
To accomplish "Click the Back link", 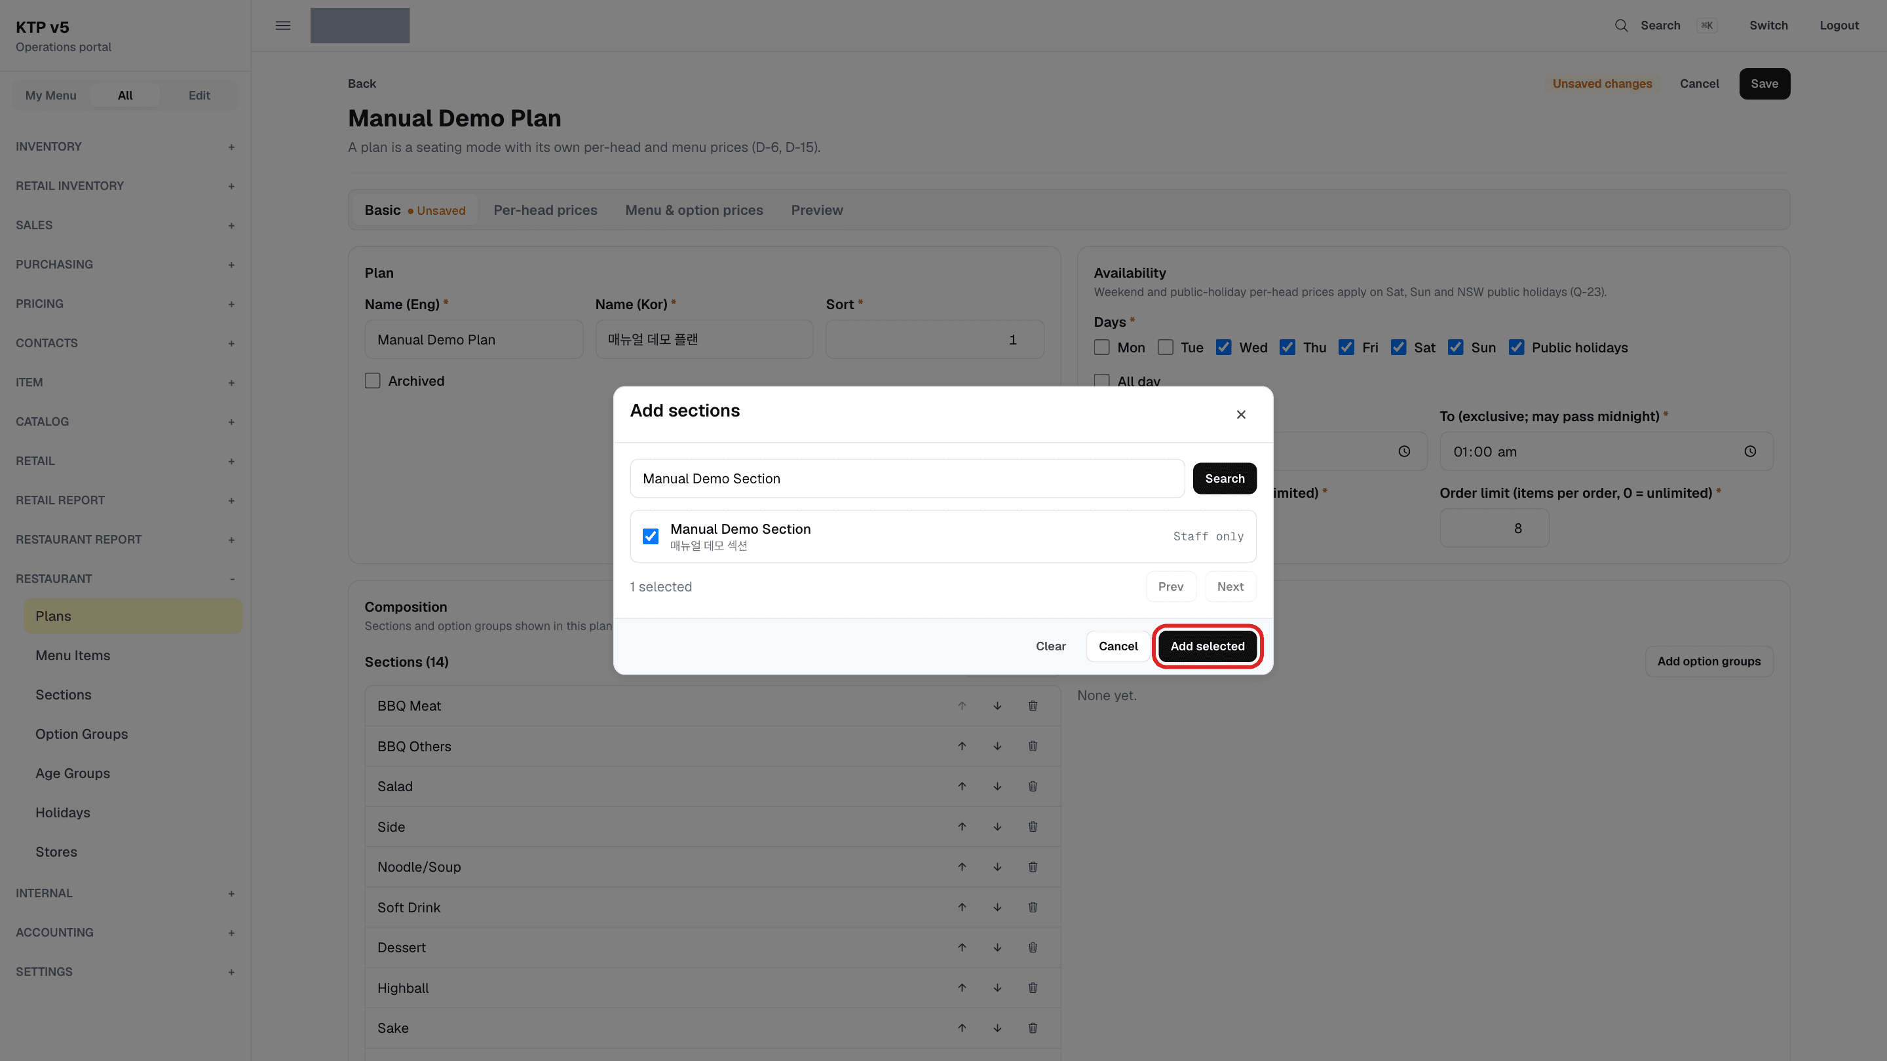I will (x=362, y=83).
